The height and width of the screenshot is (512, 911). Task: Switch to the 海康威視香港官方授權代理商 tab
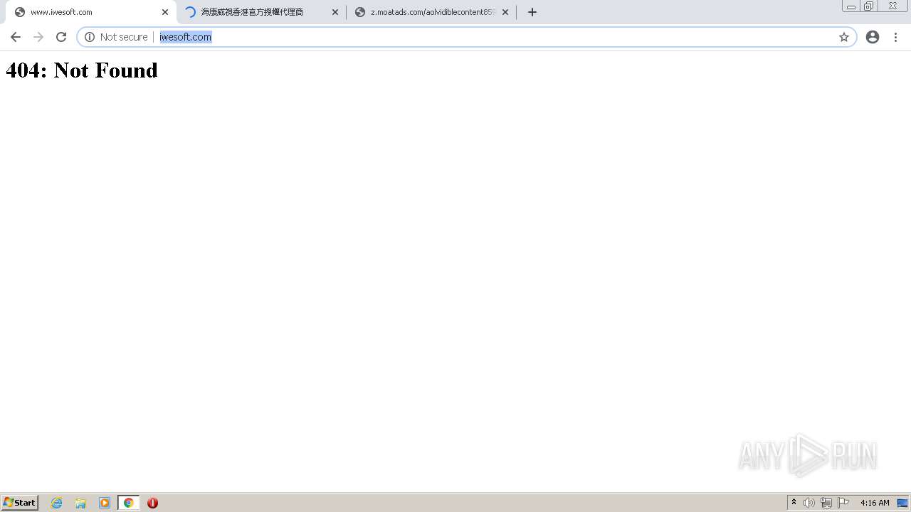tap(260, 12)
